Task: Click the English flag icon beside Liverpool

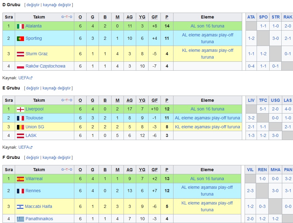Action: point(20,109)
